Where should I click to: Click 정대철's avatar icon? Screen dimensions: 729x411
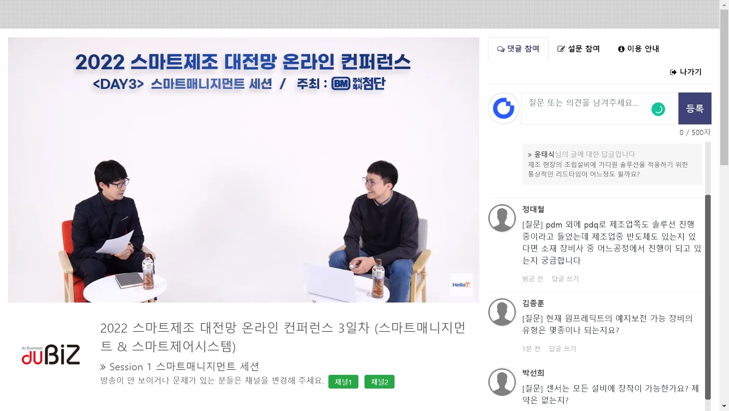point(502,218)
